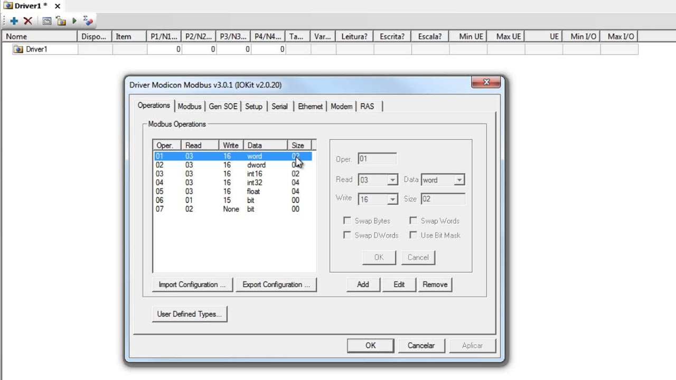The width and height of the screenshot is (676, 380).
Task: Click the Edit operation button
Action: pyautogui.click(x=399, y=284)
